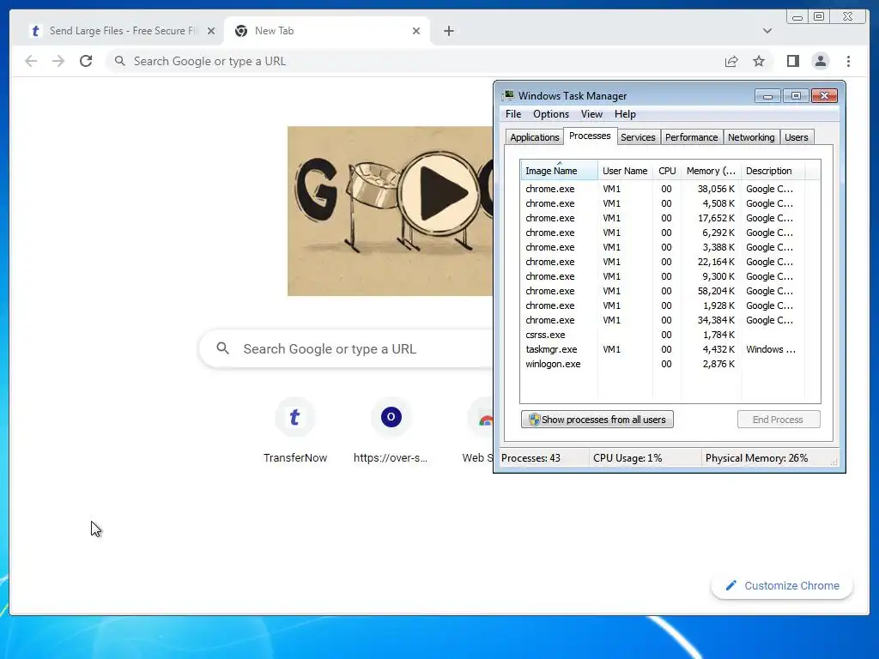This screenshot has width=879, height=659.
Task: Sort by the User Name column header
Action: 625,171
